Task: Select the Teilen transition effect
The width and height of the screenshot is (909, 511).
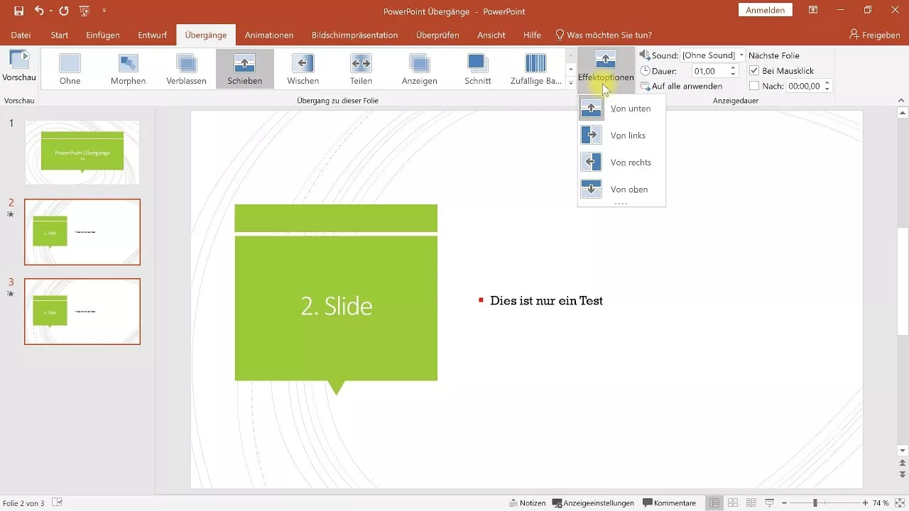Action: (361, 67)
